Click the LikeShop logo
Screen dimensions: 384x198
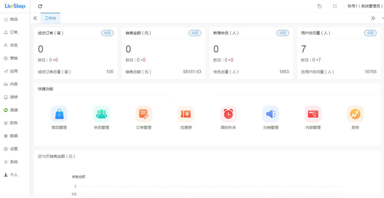coord(15,6)
